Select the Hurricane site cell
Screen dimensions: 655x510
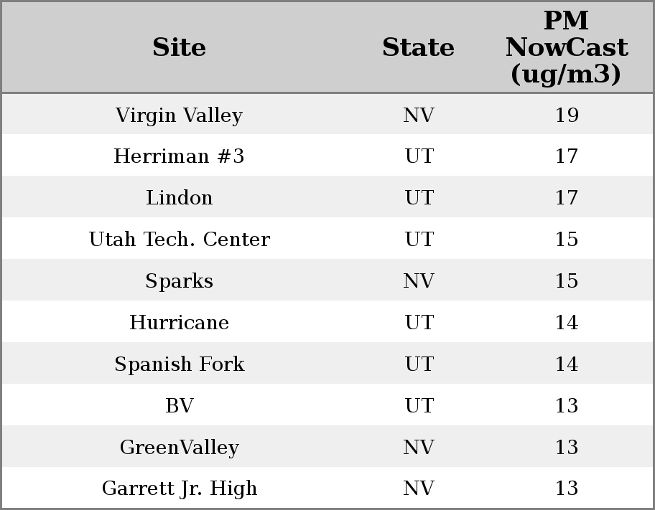pos(180,322)
